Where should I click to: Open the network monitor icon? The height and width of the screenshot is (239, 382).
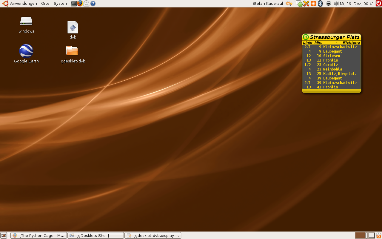[329, 4]
